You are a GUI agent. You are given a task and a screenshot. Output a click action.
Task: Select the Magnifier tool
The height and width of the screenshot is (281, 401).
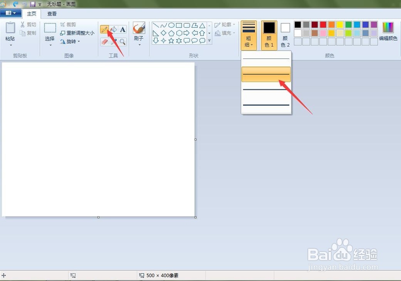pos(123,42)
